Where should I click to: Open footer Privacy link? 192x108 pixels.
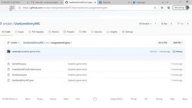(x=40, y=99)
